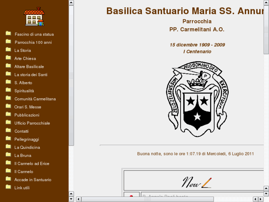Click the Carmelite coat of arms image

(x=197, y=99)
